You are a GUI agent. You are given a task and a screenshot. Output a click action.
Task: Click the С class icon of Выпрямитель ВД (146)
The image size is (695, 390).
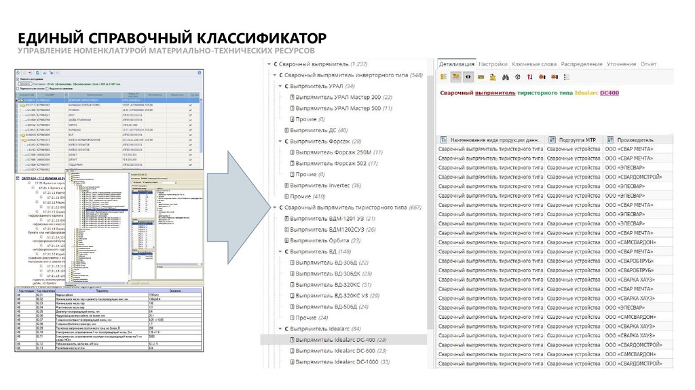286,252
